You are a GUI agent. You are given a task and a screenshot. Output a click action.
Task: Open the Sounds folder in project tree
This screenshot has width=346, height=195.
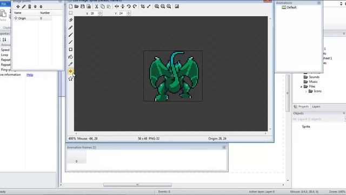tap(311, 77)
